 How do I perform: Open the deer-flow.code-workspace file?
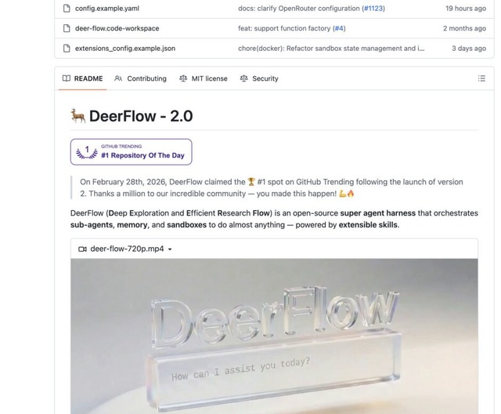pyautogui.click(x=117, y=28)
